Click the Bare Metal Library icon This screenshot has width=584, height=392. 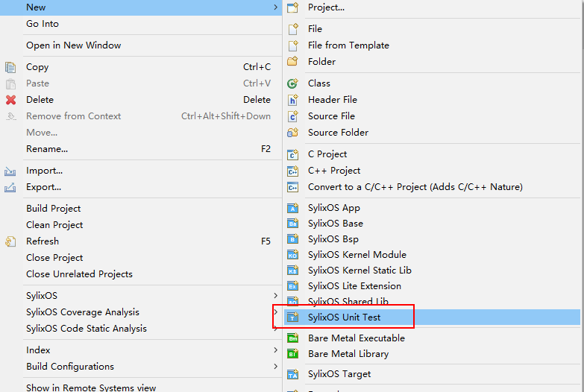click(292, 354)
